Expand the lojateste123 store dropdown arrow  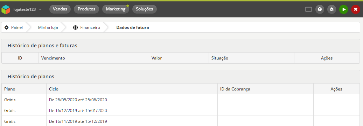click(40, 10)
